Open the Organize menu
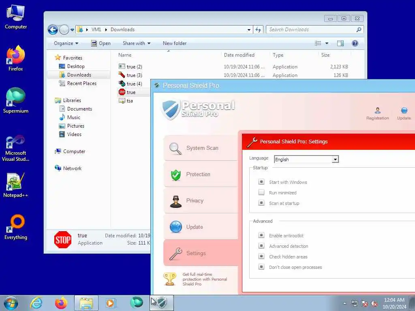Viewport: 415px width, 311px height. point(66,43)
